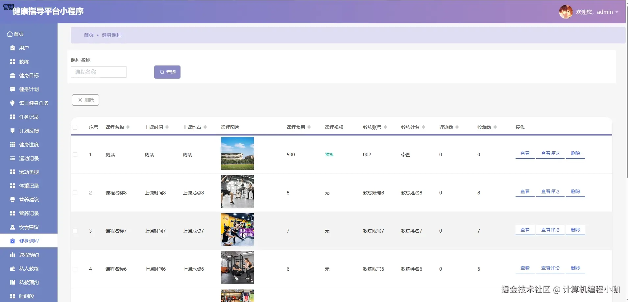Click 查看 for 课程名称7 course
628x302 pixels.
pyautogui.click(x=525, y=230)
